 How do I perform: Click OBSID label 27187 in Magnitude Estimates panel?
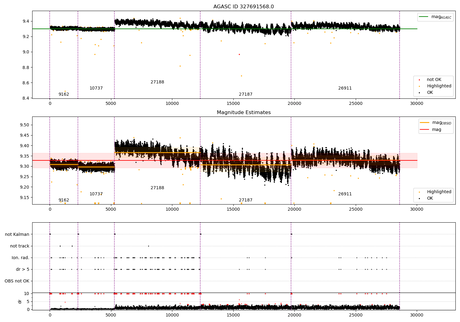click(246, 200)
